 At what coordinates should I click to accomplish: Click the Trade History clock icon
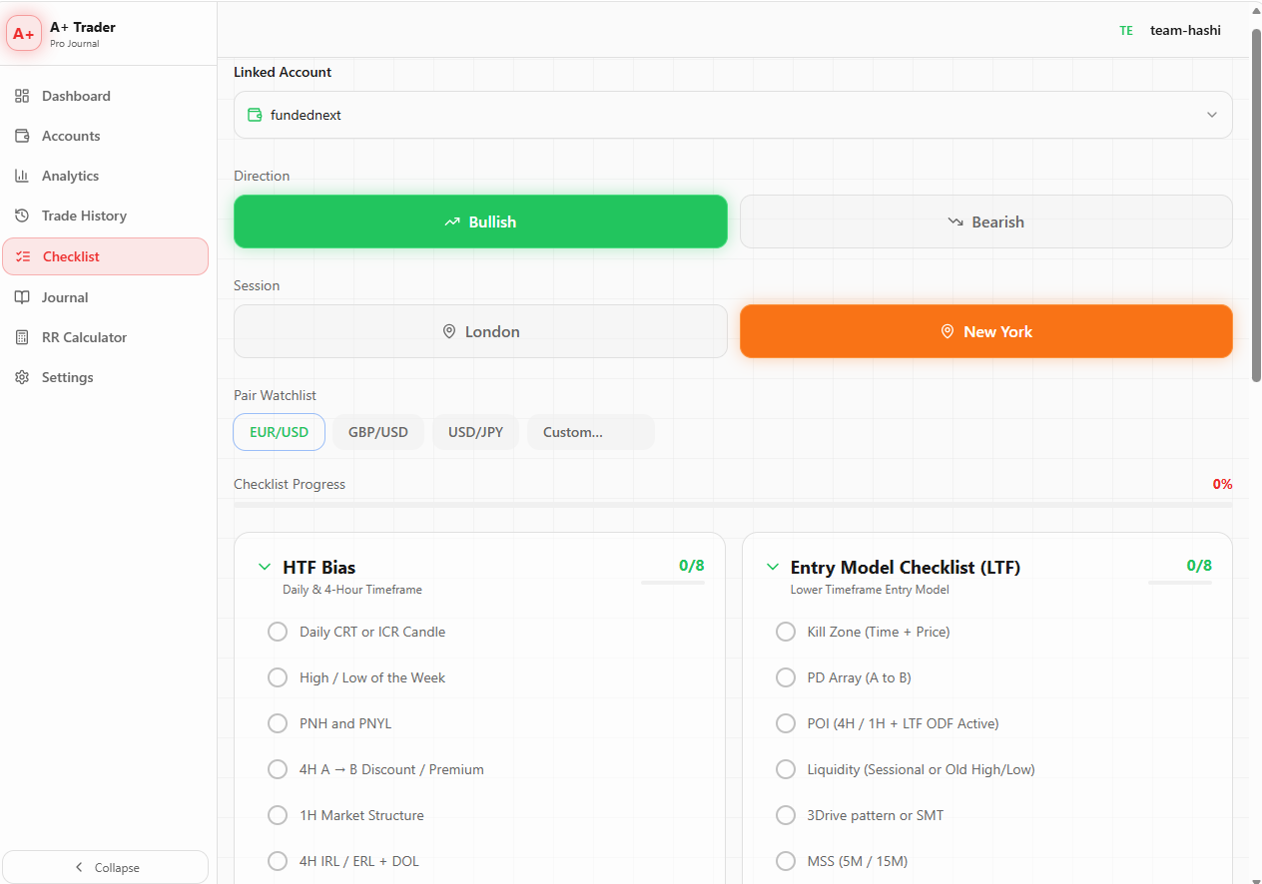pos(22,216)
